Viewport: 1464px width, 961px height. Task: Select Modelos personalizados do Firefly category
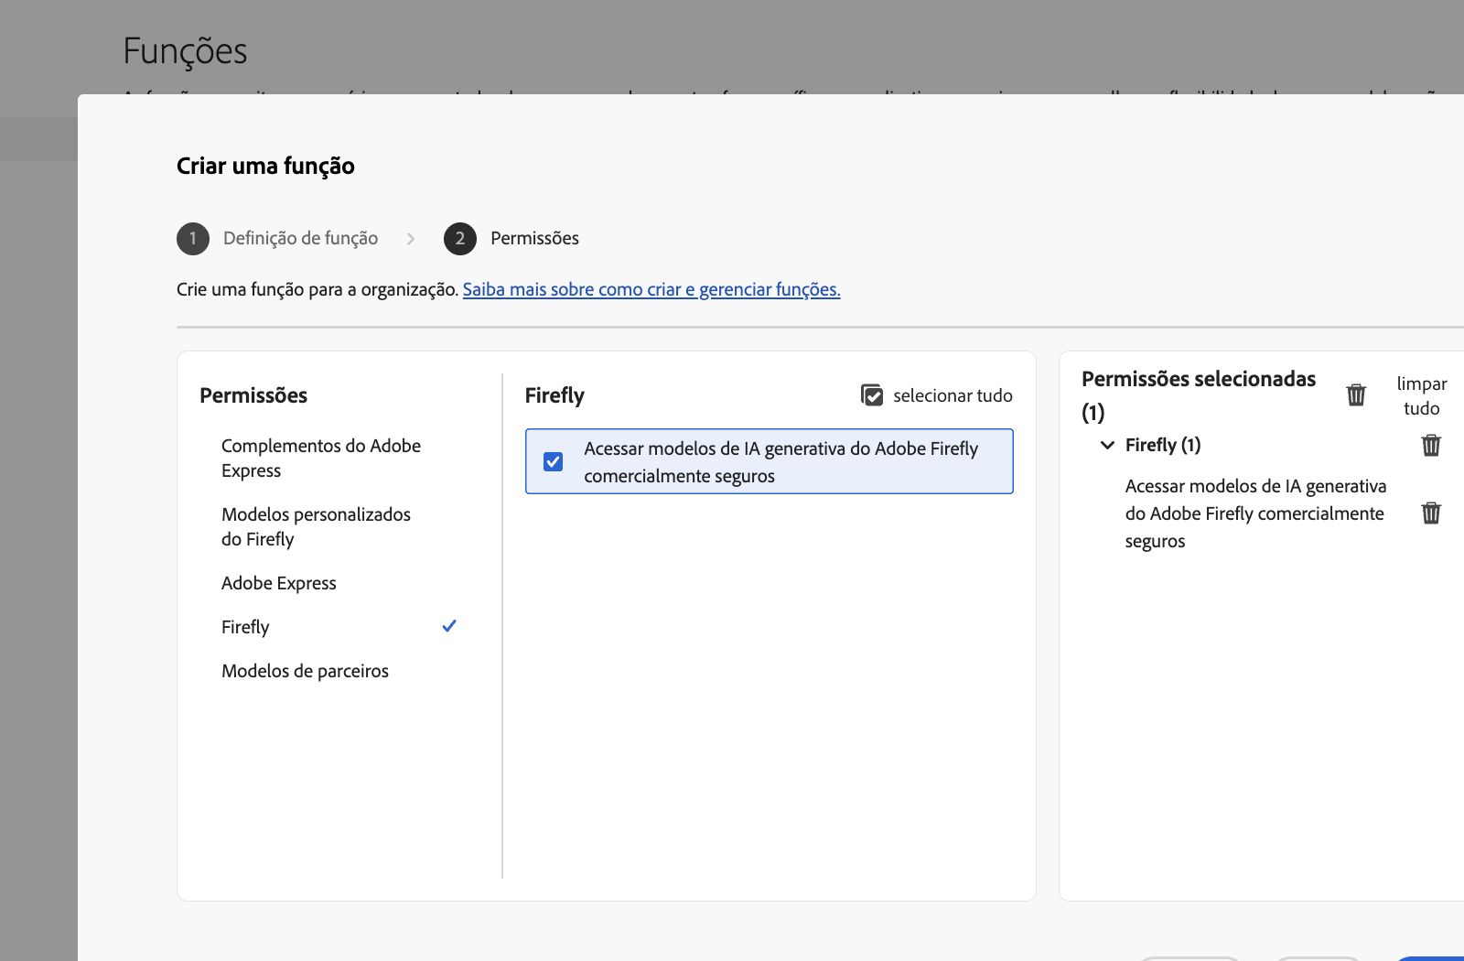click(x=316, y=526)
